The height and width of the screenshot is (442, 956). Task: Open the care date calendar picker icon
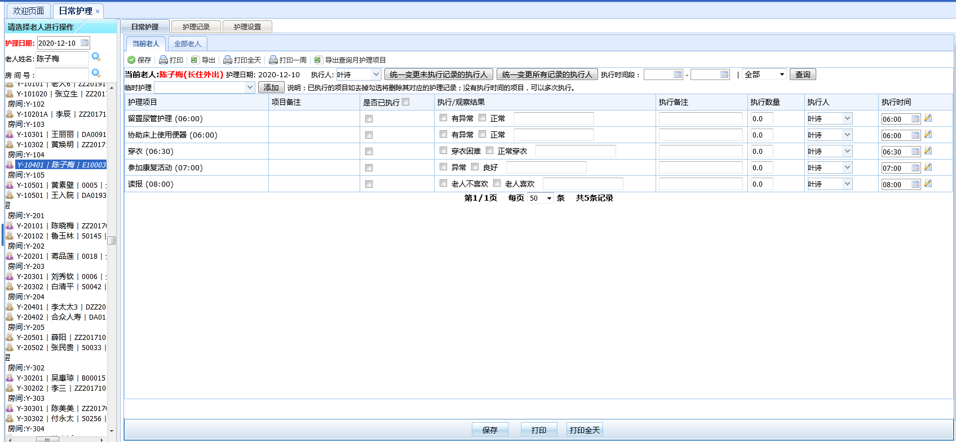pyautogui.click(x=85, y=43)
